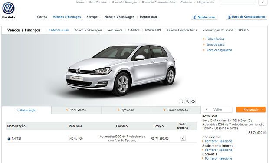
Task: Select the 1.4 TSI radio button
Action: pos(9,139)
